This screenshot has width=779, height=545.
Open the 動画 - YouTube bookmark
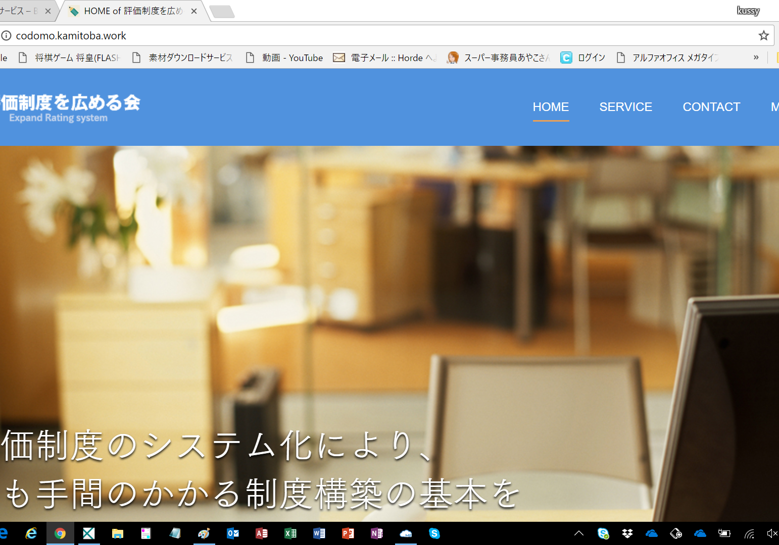[285, 58]
